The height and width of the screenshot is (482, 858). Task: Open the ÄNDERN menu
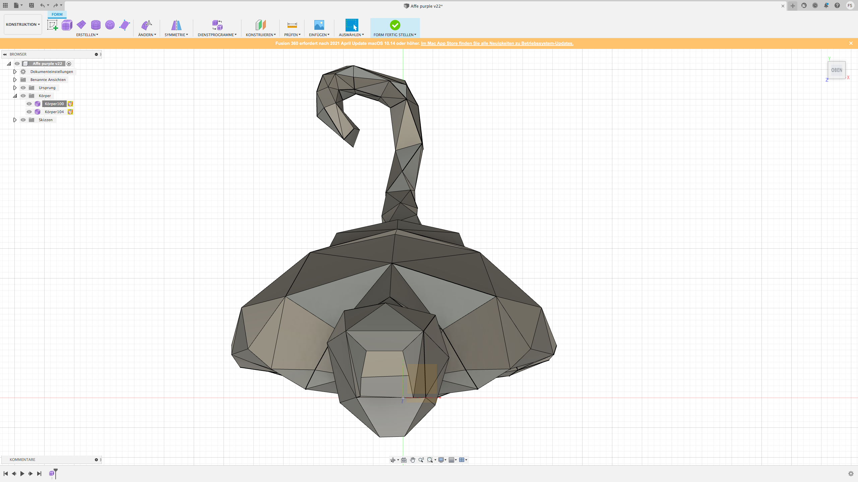[x=147, y=35]
